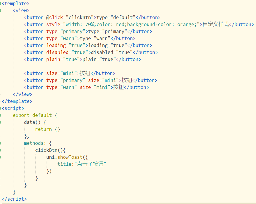Click the methods: key
This screenshot has width=256, height=204.
(35, 143)
